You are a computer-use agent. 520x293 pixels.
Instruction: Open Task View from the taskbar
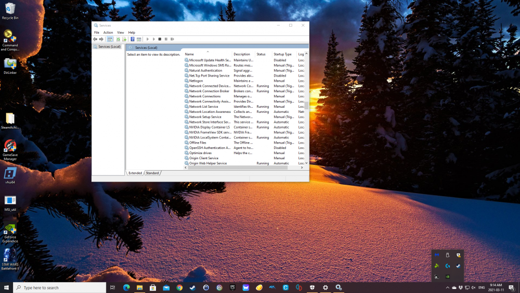(x=112, y=287)
